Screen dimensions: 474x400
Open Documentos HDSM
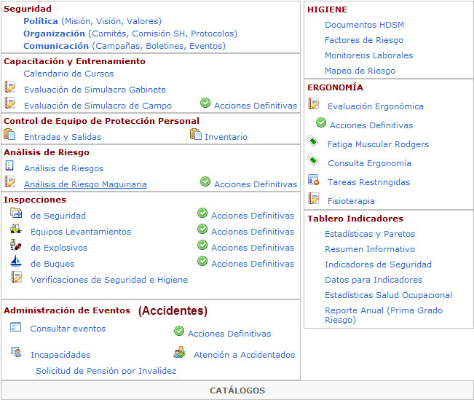point(364,25)
